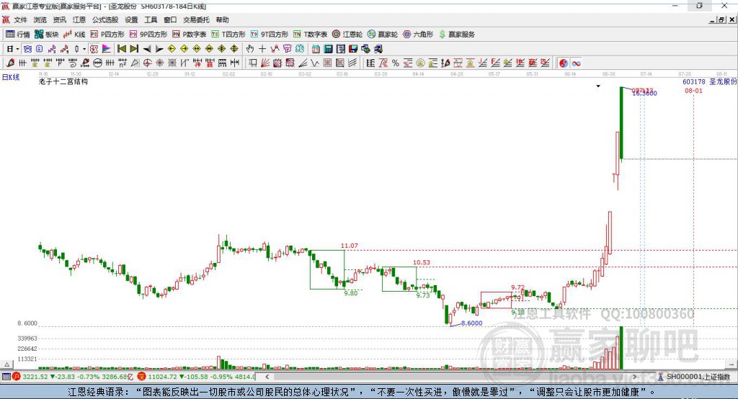The height and width of the screenshot is (399, 738).
Task: Click horizontal scrollbar right arrow
Action: click(634, 377)
